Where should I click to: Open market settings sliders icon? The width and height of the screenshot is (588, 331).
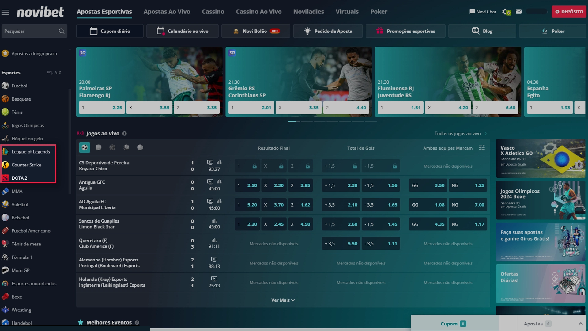[x=482, y=148]
